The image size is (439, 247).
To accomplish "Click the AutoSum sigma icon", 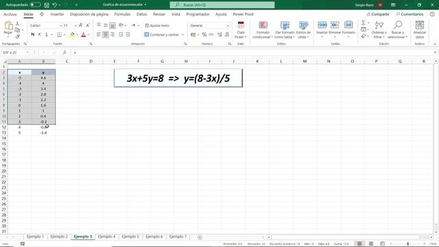I will pos(364,23).
